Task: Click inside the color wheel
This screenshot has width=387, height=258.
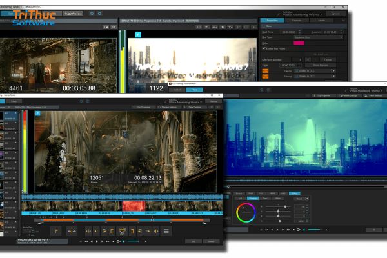Action: click(x=246, y=213)
